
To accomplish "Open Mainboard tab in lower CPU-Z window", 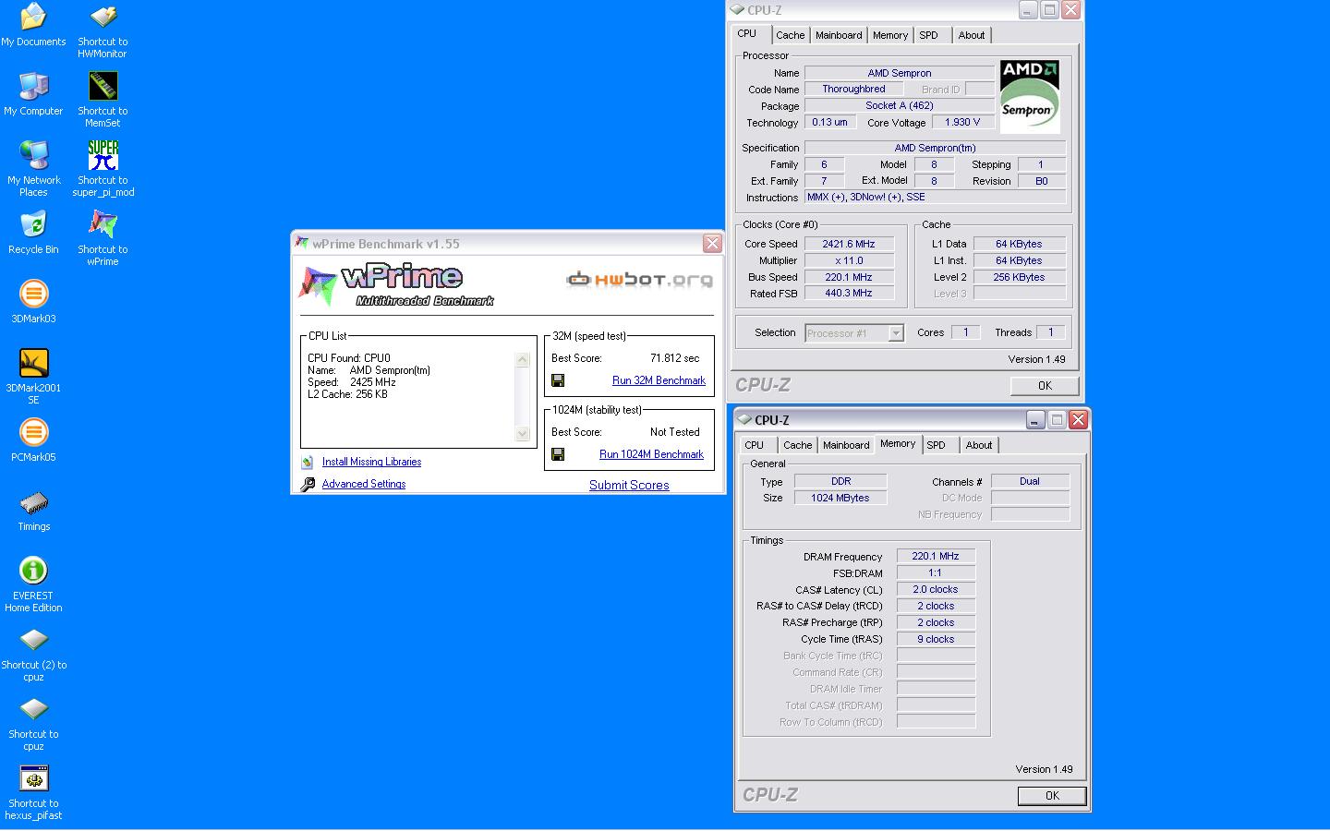I will pyautogui.click(x=846, y=445).
